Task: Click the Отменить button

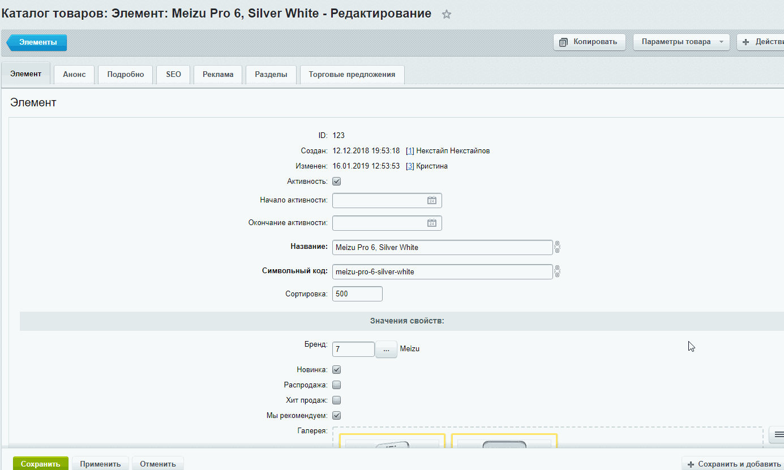Action: pyautogui.click(x=158, y=464)
